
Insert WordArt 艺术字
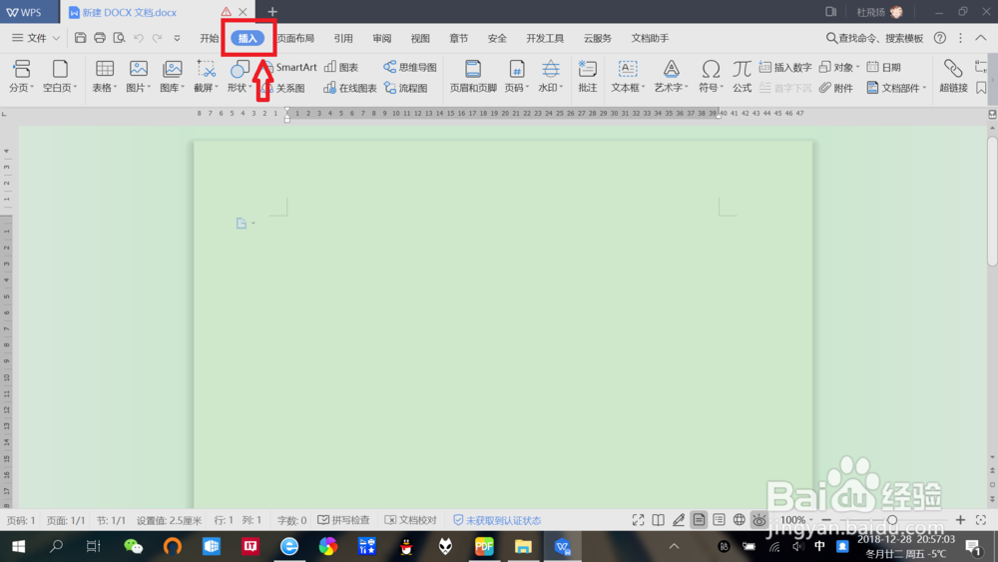(671, 76)
